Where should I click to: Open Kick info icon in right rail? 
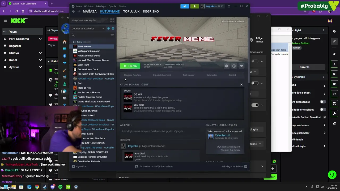coord(334,31)
